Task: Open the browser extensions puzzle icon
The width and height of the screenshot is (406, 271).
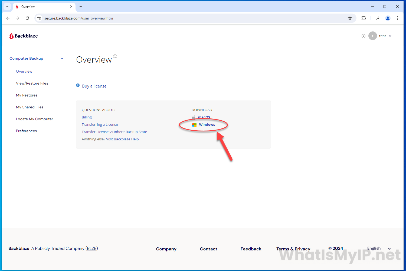Action: pyautogui.click(x=364, y=18)
